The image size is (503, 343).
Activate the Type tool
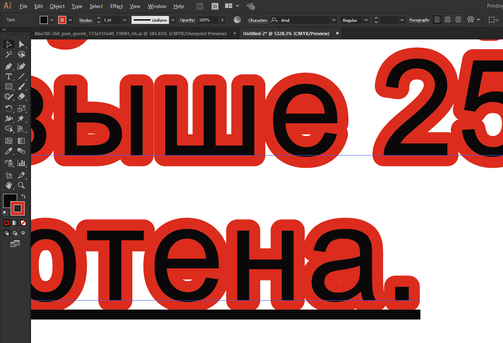pyautogui.click(x=8, y=76)
